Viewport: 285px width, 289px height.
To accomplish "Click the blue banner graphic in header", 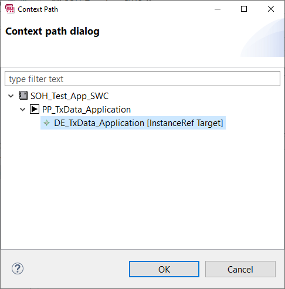I will click(262, 38).
